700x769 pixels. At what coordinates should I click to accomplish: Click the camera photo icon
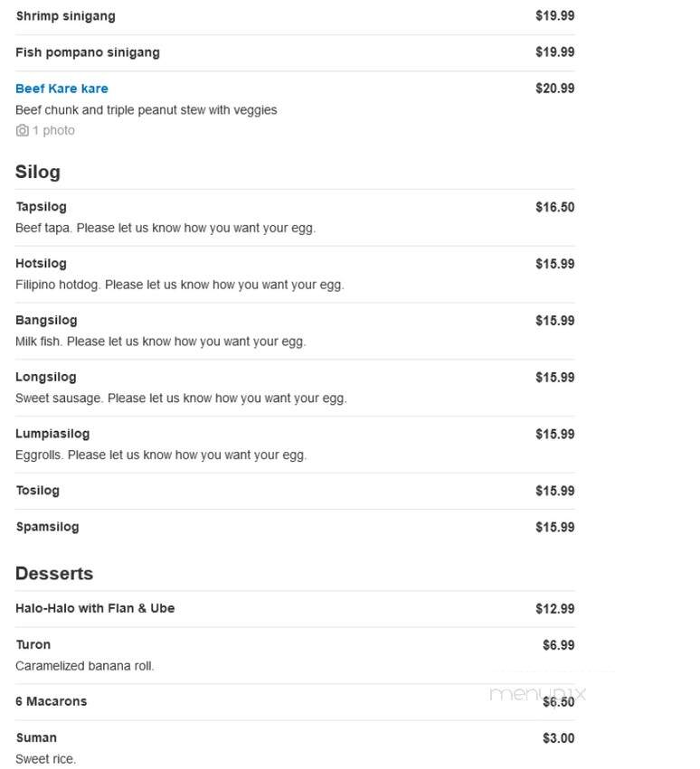point(22,130)
